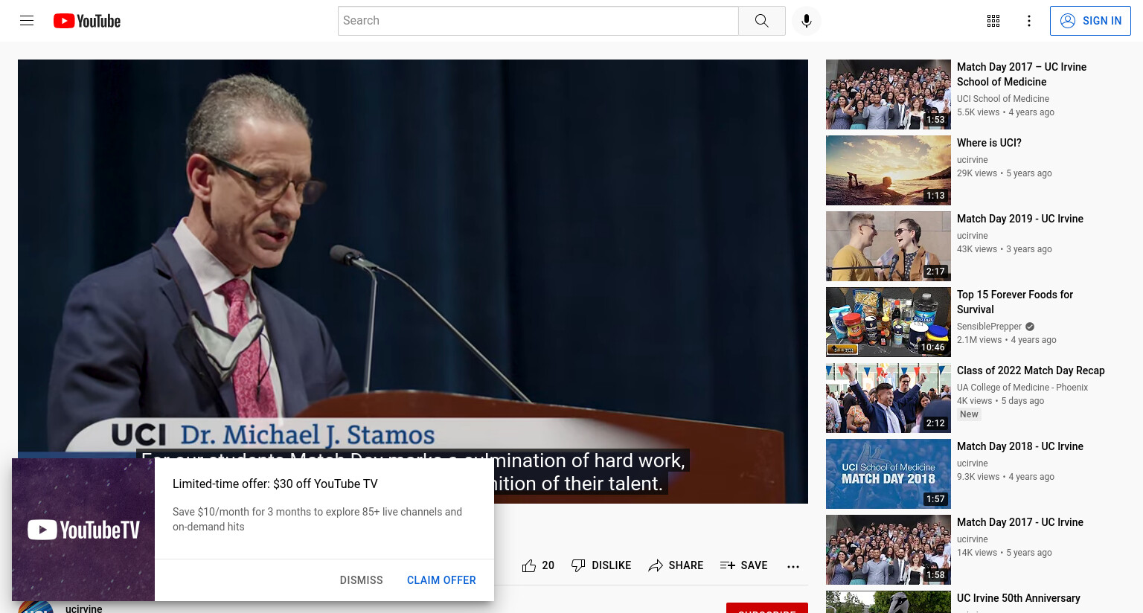
Task: Click SensiblePrepper verified badge icon
Action: pyautogui.click(x=1030, y=327)
